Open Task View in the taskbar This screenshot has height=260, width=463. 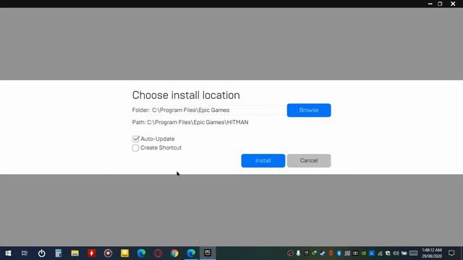click(25, 253)
